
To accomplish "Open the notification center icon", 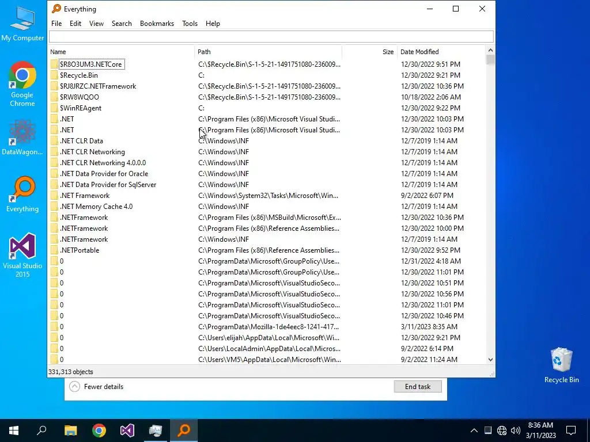I will coord(571,430).
